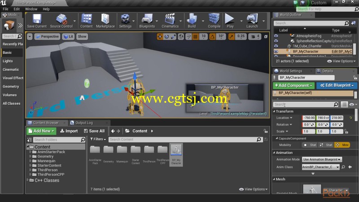Open the Animation Mode dropdown
Image resolution: width=359 pixels, height=202 pixels.
(x=322, y=159)
